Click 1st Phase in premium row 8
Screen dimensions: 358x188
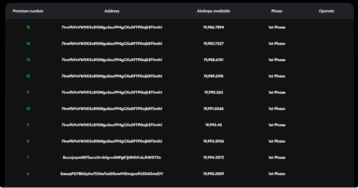click(277, 141)
